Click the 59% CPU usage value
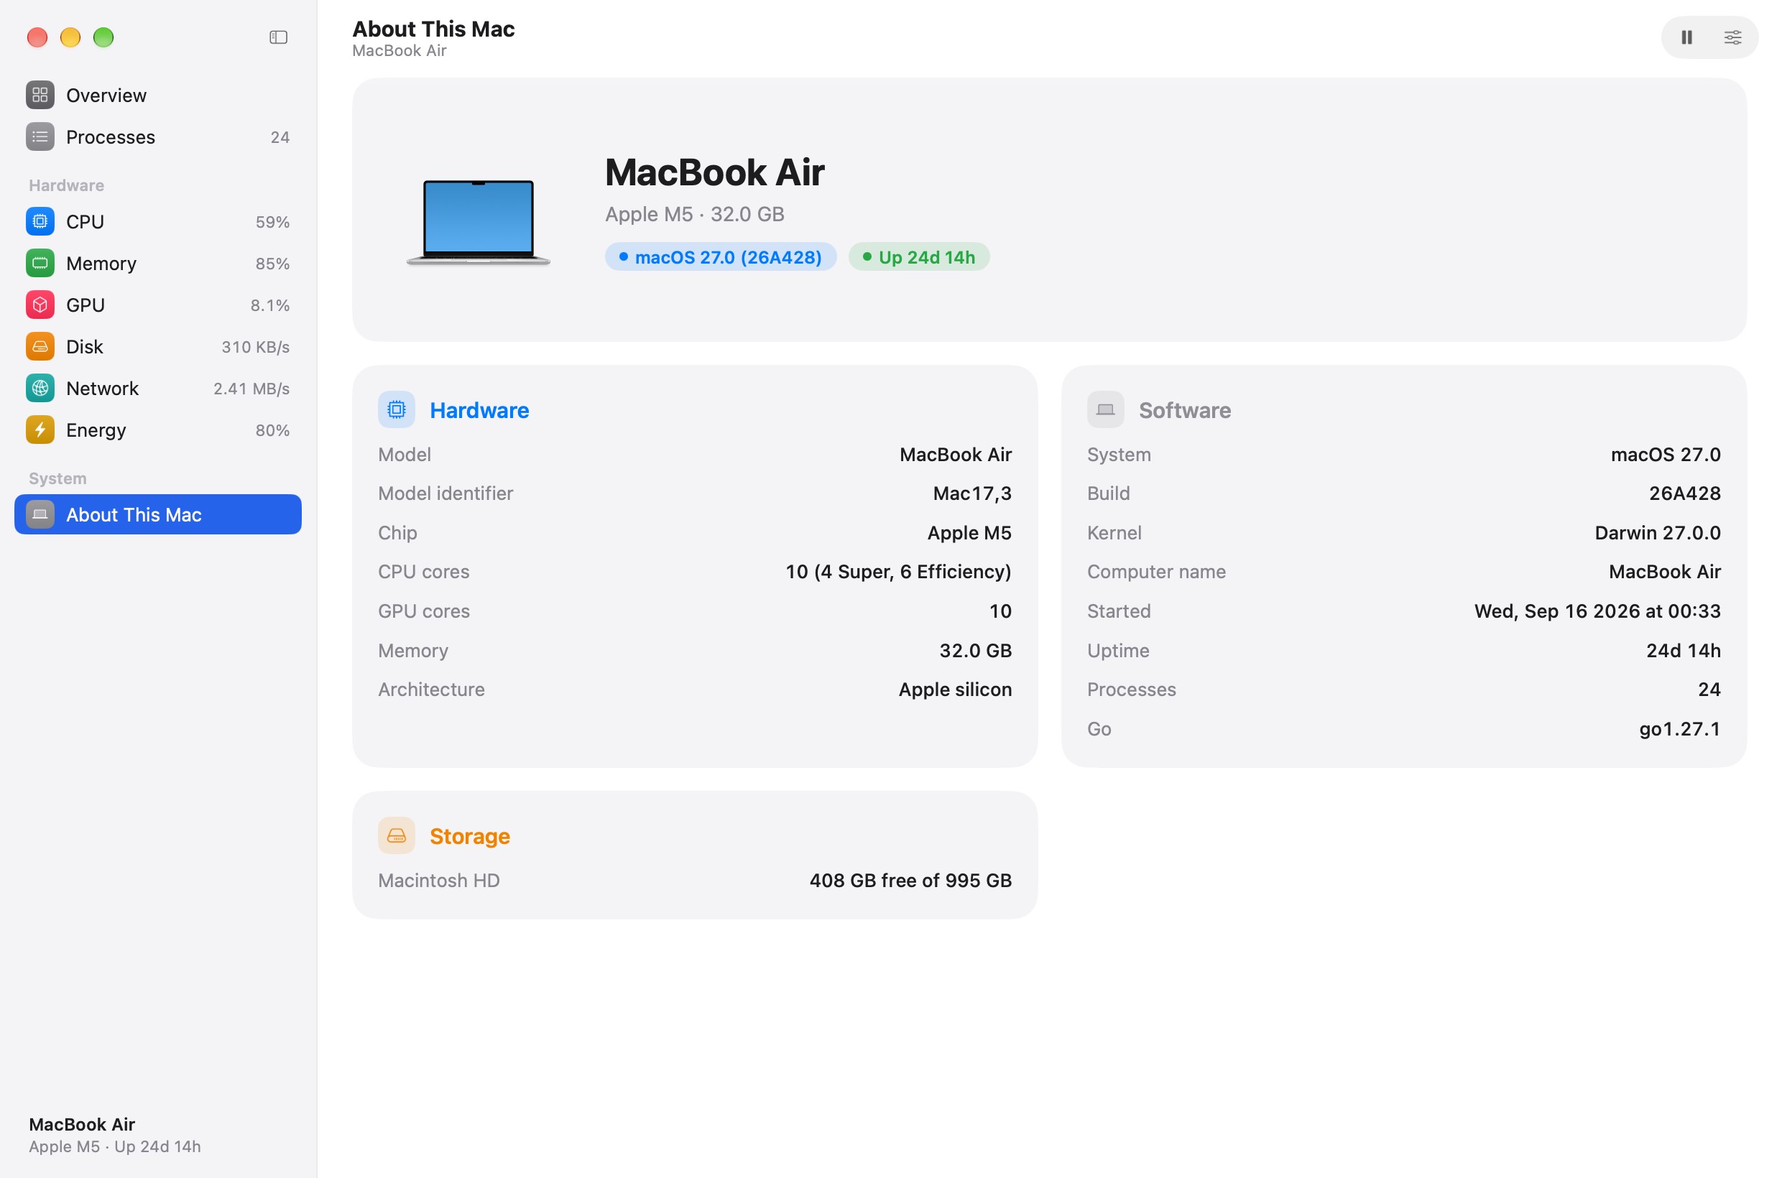Image resolution: width=1782 pixels, height=1178 pixels. tap(272, 222)
